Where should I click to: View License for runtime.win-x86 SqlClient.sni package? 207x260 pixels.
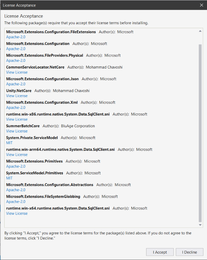[17, 119]
